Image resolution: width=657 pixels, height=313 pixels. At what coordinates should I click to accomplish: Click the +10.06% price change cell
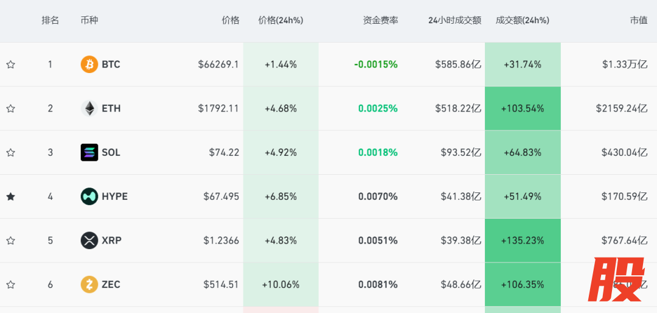click(280, 284)
